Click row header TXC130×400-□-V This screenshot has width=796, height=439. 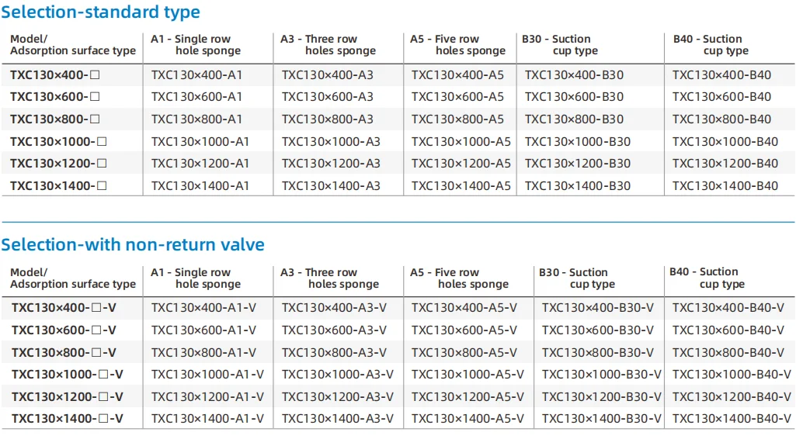tap(64, 308)
